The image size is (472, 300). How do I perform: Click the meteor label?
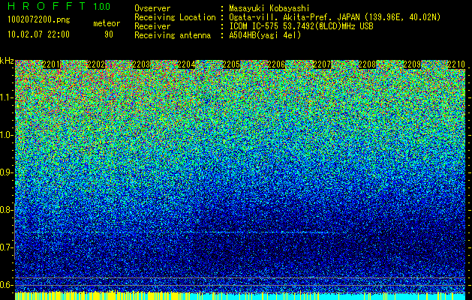(107, 23)
